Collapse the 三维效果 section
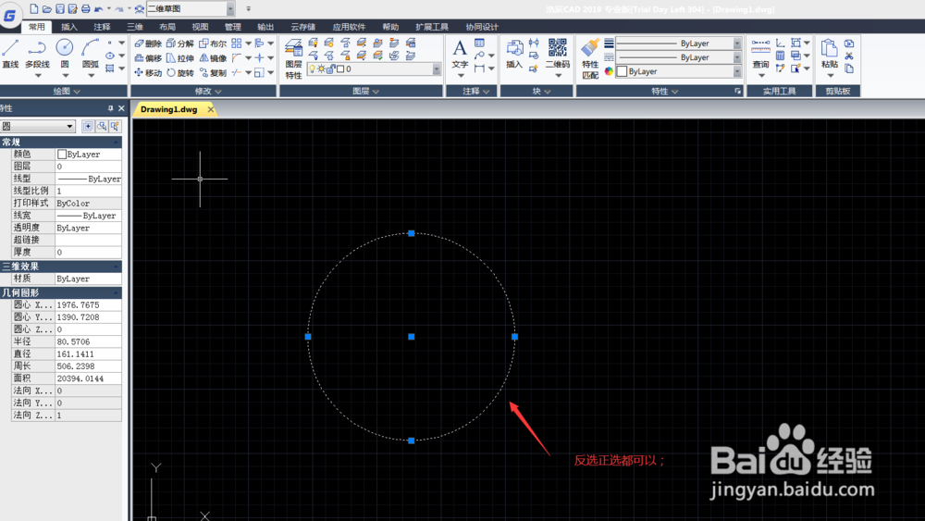Viewport: 925px width, 521px height. tap(117, 267)
